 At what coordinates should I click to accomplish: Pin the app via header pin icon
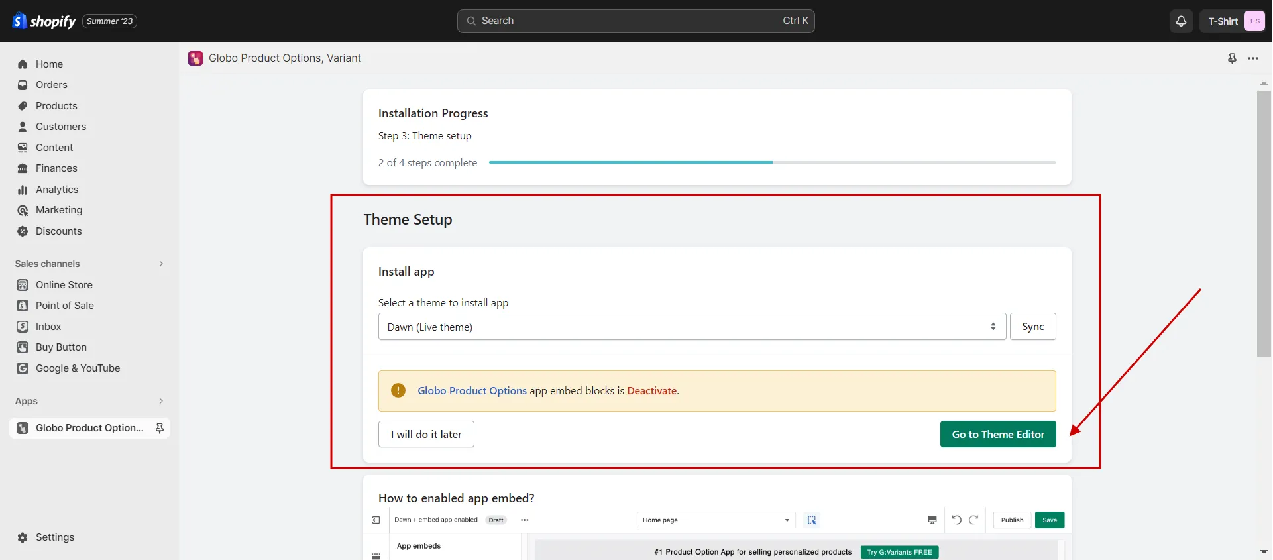coord(1232,58)
